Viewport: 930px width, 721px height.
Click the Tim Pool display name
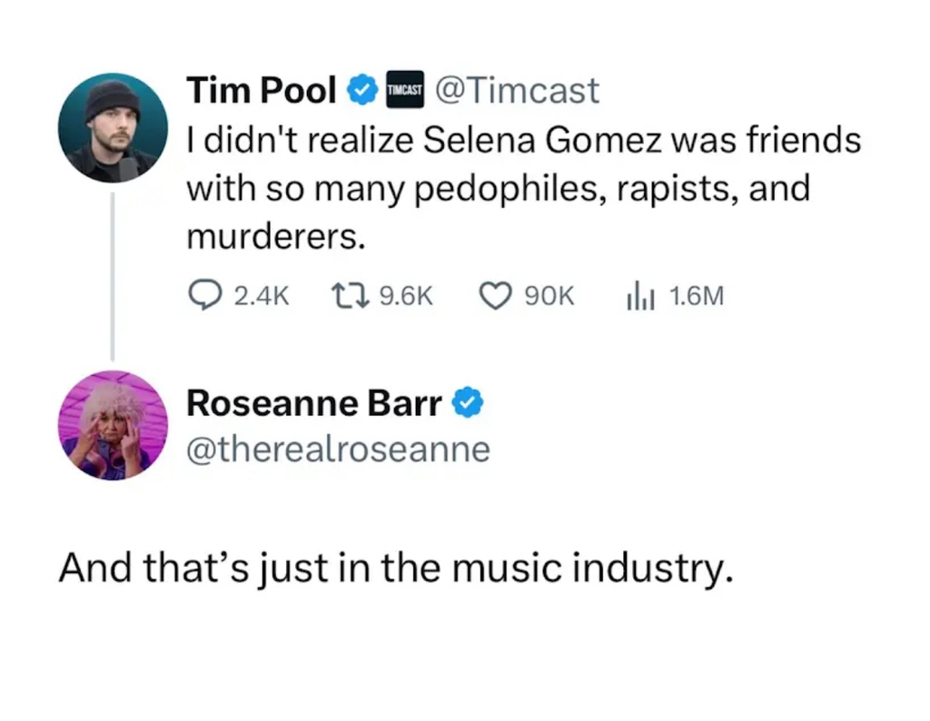pyautogui.click(x=262, y=91)
